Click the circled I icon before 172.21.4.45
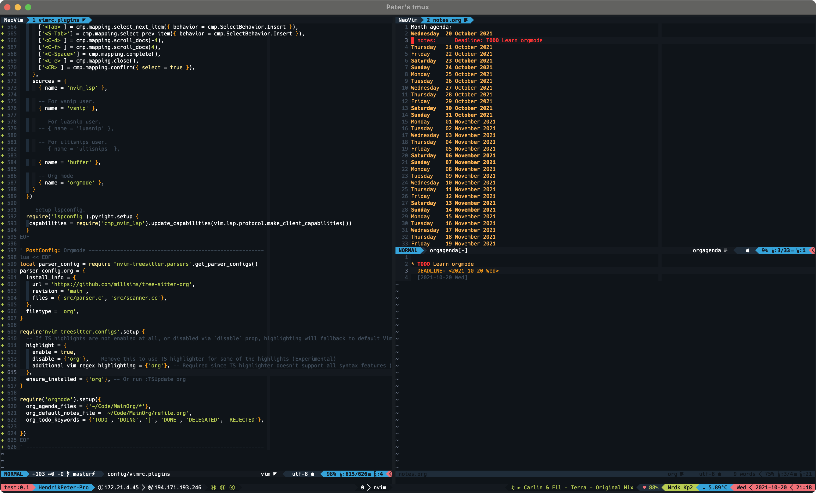Image resolution: width=816 pixels, height=493 pixels. pyautogui.click(x=101, y=487)
